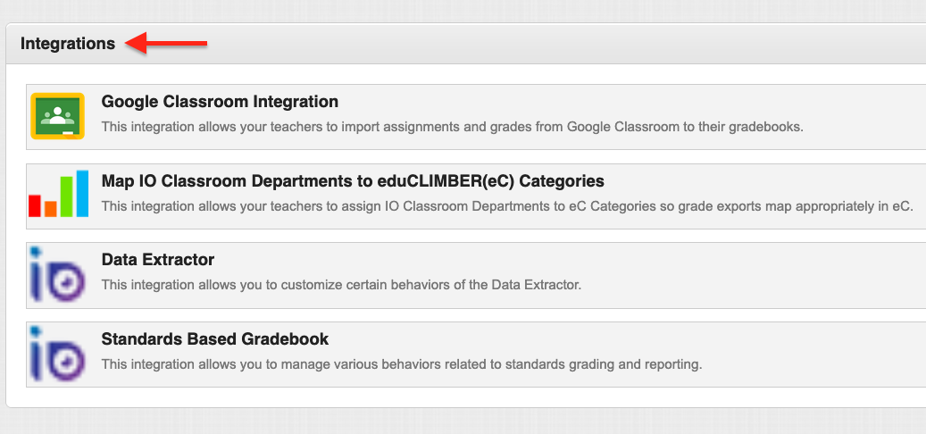
Task: Click the red arrow pointing at Integrations
Action: [167, 43]
